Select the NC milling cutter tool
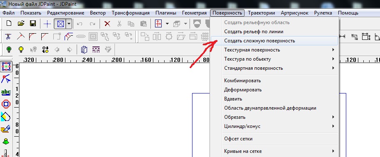Viewport: 380px width, 157px height. (6, 153)
